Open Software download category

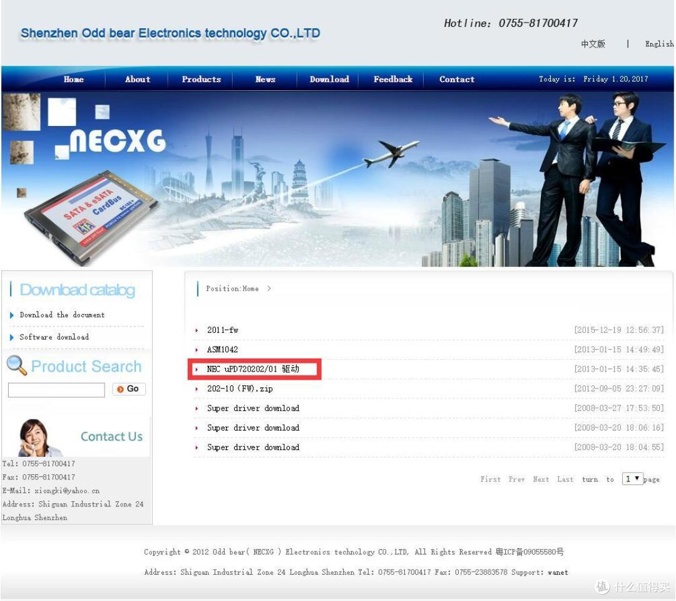(x=54, y=337)
